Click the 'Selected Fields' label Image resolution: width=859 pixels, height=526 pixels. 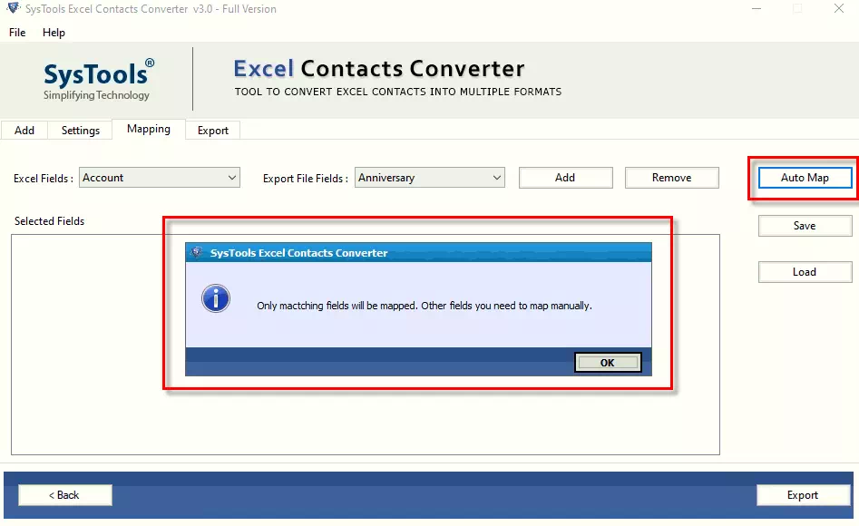49,220
